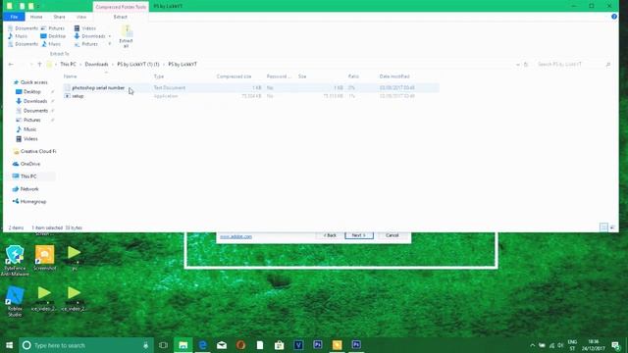Open the View ribbon tab
This screenshot has height=353, width=628.
(81, 17)
